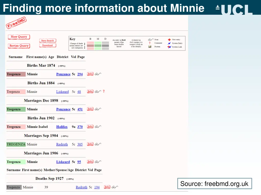The height and width of the screenshot is (195, 261).
Task: Click the age value 39 in death row
Action: [46, 187]
